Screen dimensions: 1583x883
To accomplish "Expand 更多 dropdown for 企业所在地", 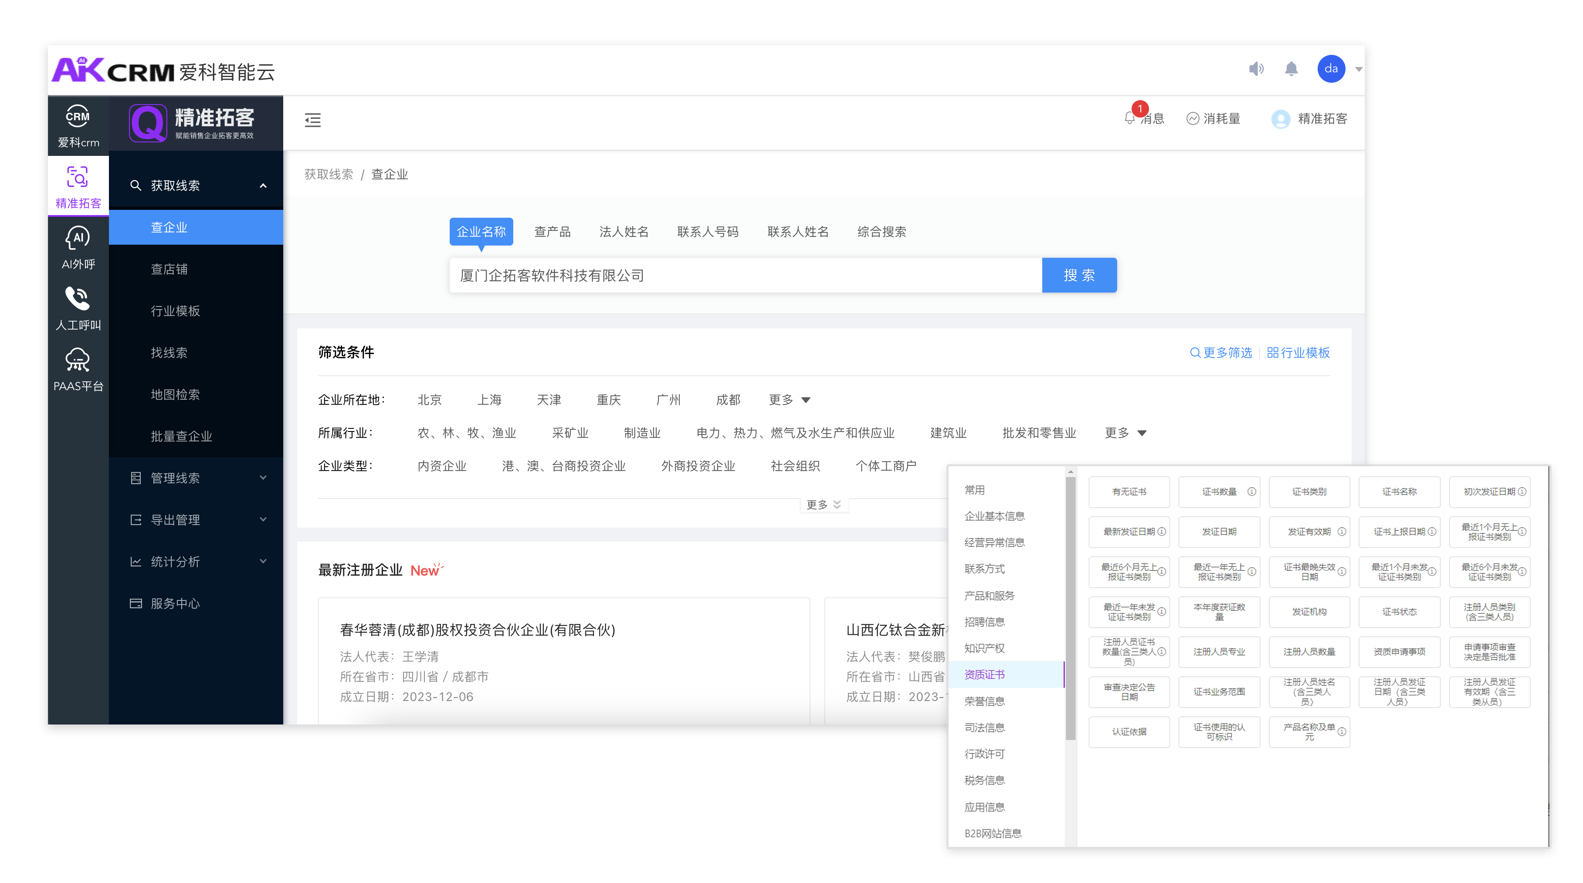I will [789, 400].
